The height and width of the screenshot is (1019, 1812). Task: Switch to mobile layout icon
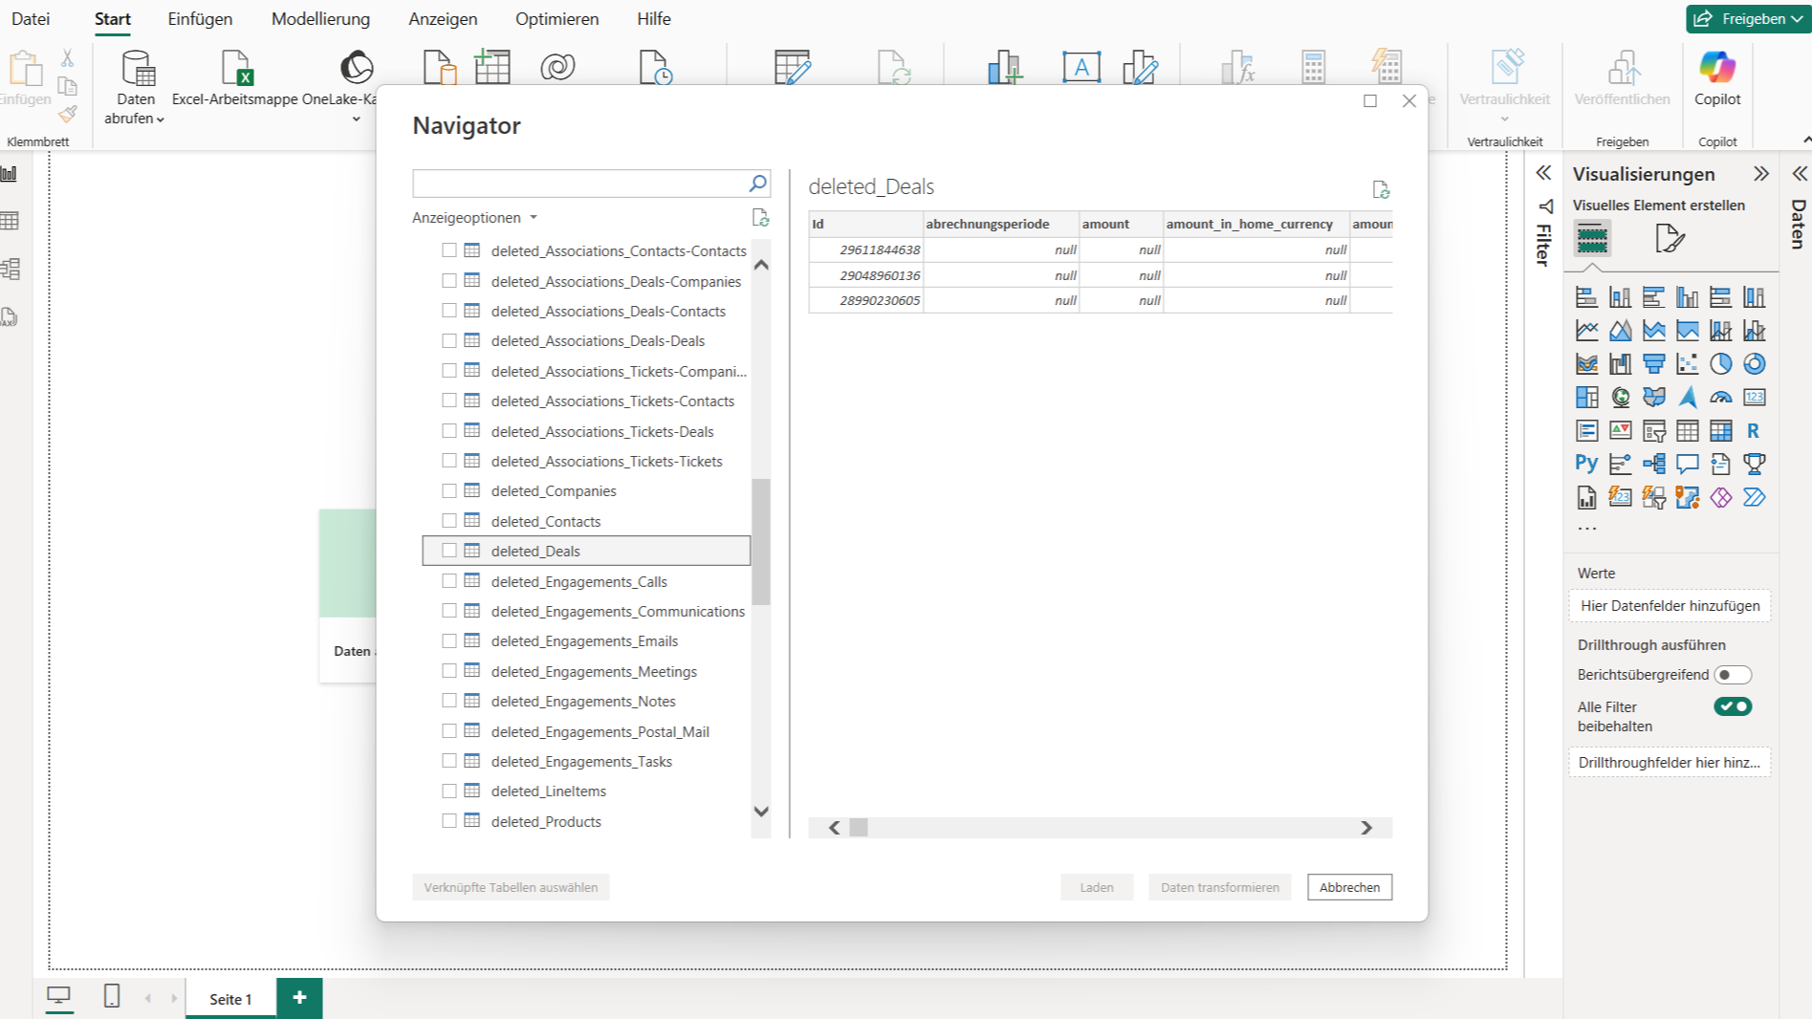pos(112,996)
